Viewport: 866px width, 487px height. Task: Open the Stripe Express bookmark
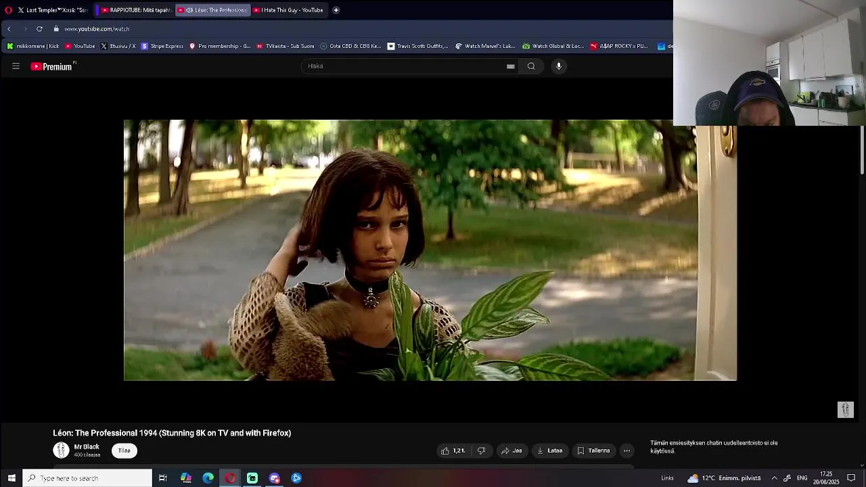[162, 46]
